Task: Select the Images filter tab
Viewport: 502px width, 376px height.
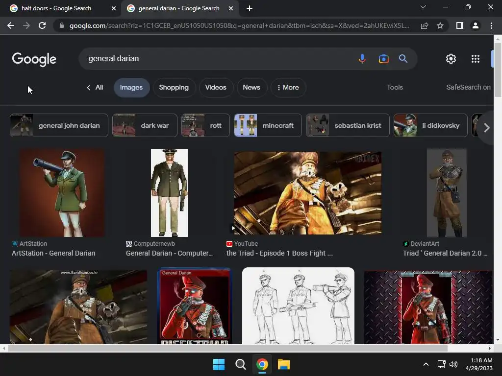Action: click(x=131, y=88)
